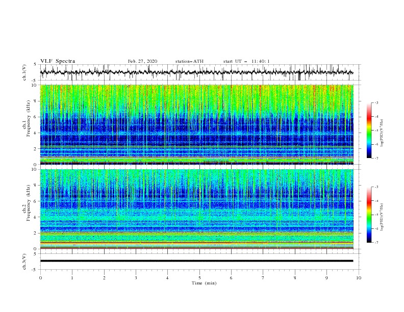
Task: Click the "10" tick on the time axis
Action: pyautogui.click(x=359, y=278)
